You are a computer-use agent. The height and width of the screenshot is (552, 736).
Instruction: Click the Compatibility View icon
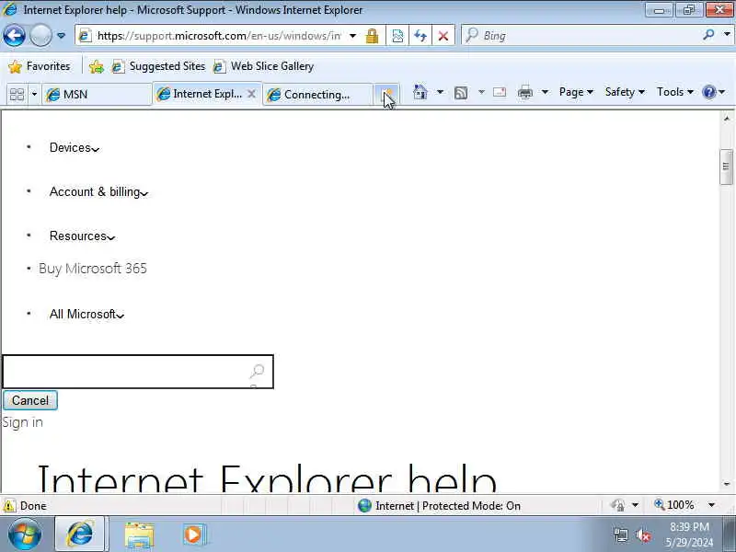pos(397,36)
